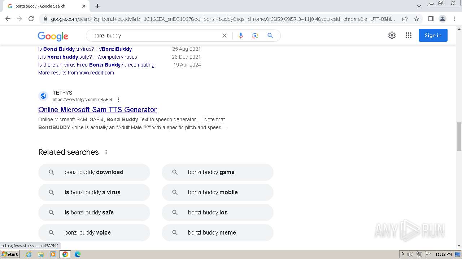The image size is (462, 259).
Task: Launch Internet Explorer from taskbar
Action: coord(29,254)
